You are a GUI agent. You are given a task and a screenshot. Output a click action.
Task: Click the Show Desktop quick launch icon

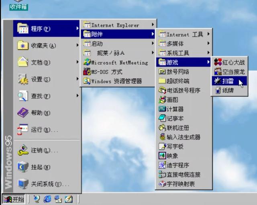pos(69,199)
